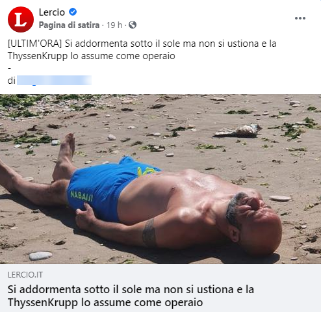Click the arm tattoo in the photo
Screen dimensions: 321x312
(x=149, y=232)
